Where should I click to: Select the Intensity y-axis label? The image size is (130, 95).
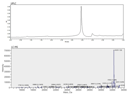tap(3, 68)
